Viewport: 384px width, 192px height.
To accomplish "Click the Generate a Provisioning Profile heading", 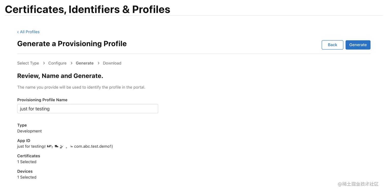I will (72, 44).
